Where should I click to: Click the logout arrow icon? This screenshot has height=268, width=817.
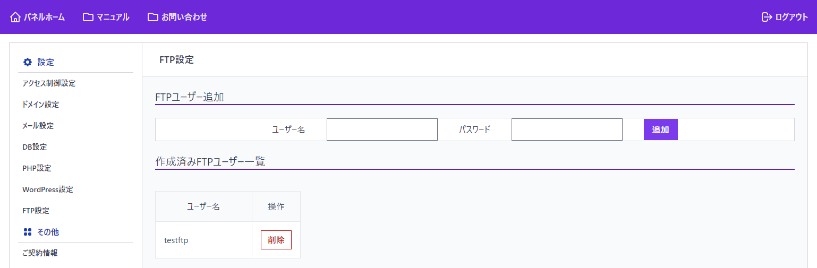[767, 17]
